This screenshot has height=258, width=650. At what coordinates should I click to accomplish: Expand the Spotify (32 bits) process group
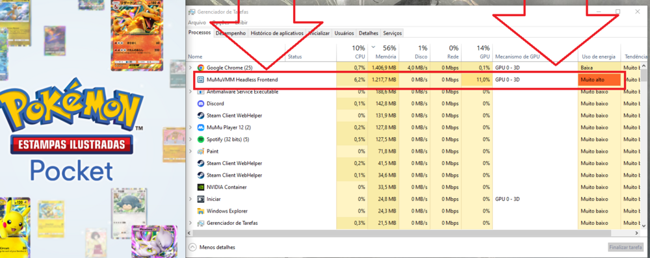(190, 139)
